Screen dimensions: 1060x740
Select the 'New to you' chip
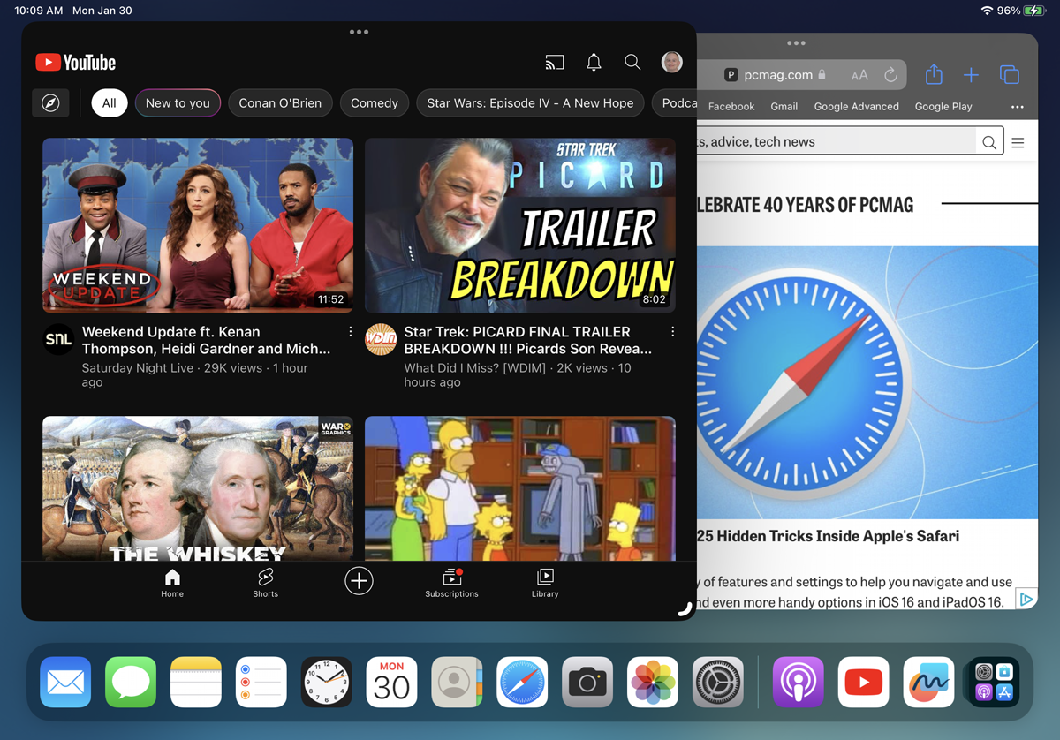point(178,103)
